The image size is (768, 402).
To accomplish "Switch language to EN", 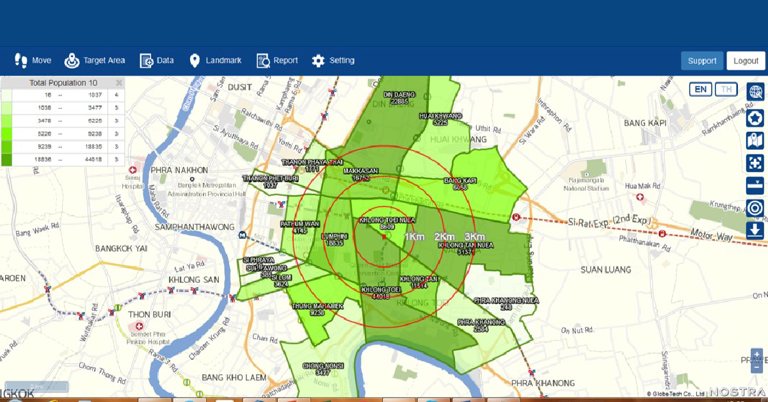I will click(x=701, y=89).
